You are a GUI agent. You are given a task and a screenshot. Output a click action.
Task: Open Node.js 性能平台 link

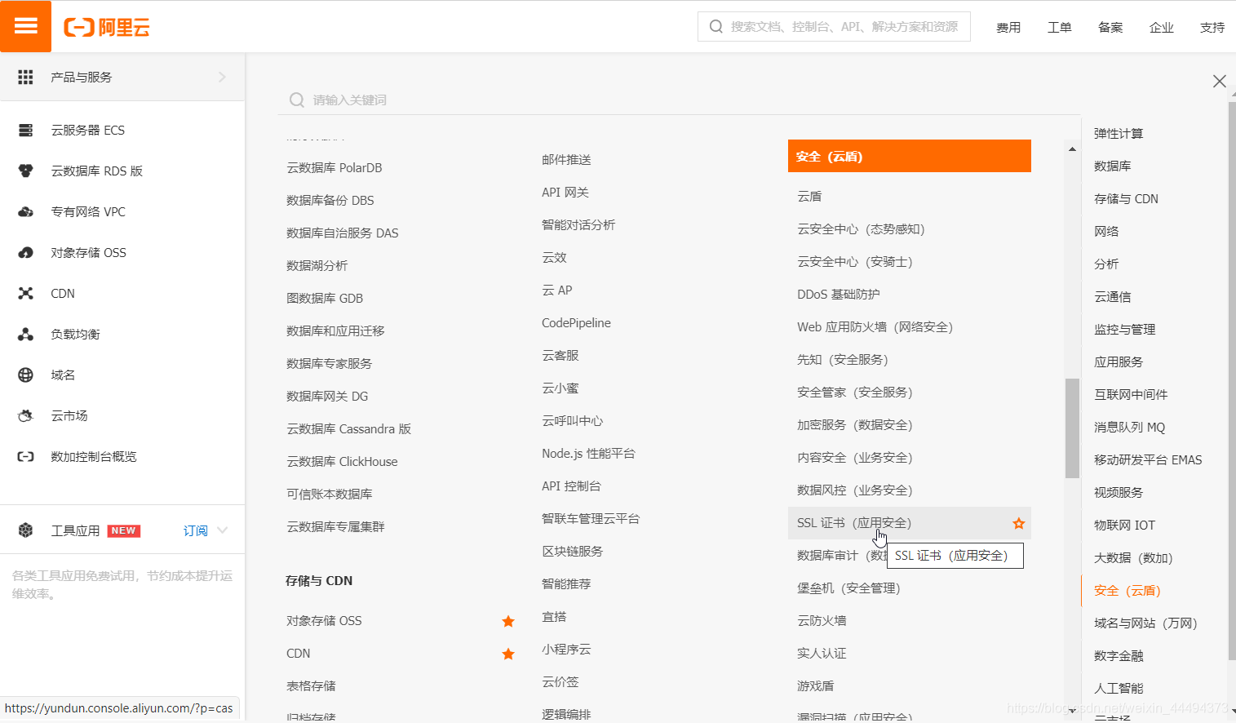pyautogui.click(x=588, y=454)
